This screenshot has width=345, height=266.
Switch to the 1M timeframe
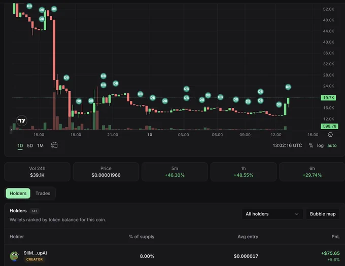pyautogui.click(x=40, y=145)
